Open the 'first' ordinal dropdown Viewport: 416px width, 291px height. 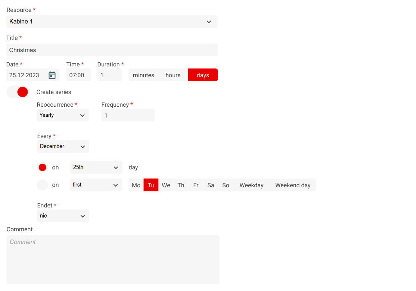point(96,185)
